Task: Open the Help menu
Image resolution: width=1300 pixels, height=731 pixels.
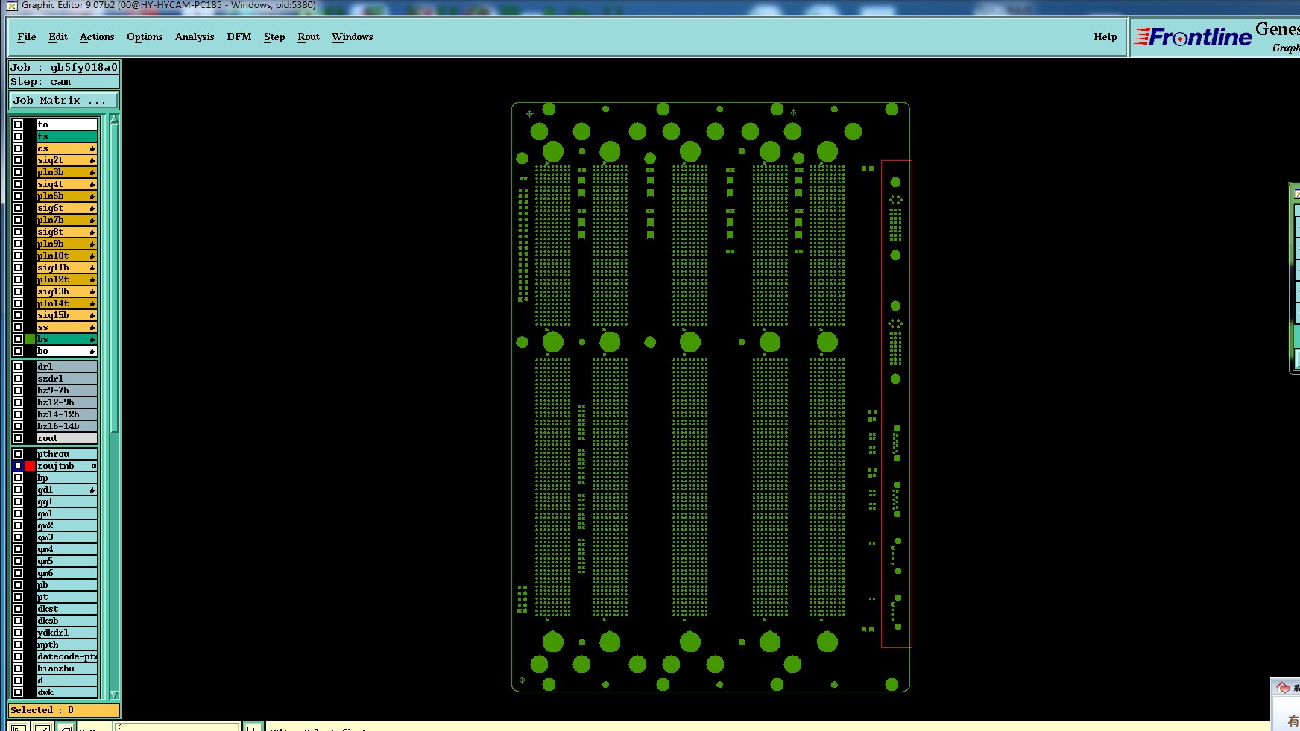Action: coord(1105,37)
